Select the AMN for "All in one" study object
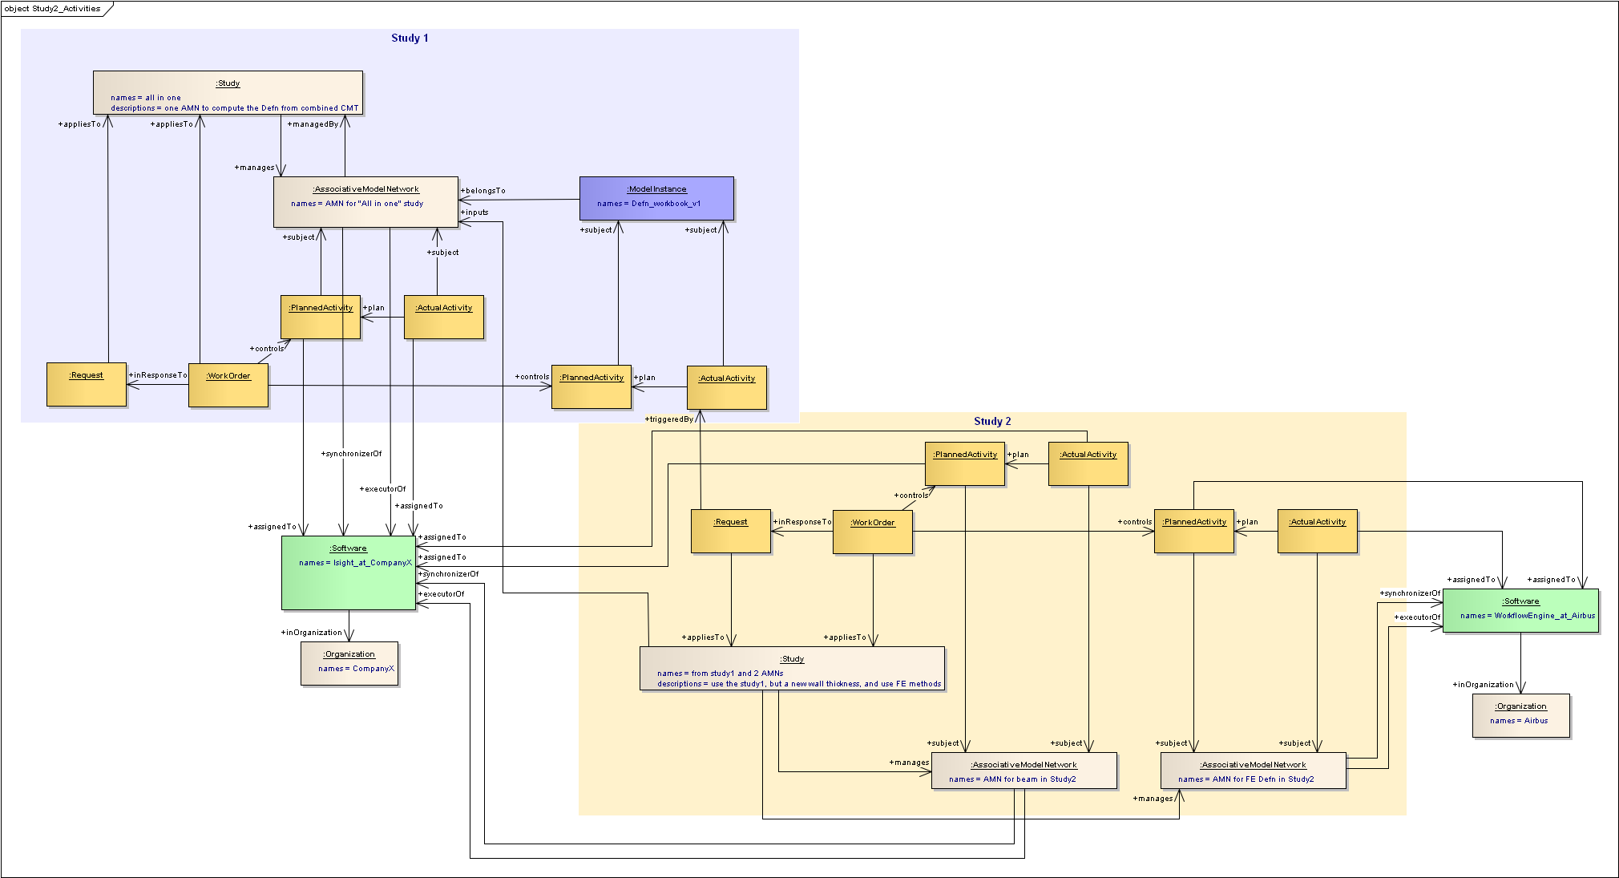 (365, 201)
